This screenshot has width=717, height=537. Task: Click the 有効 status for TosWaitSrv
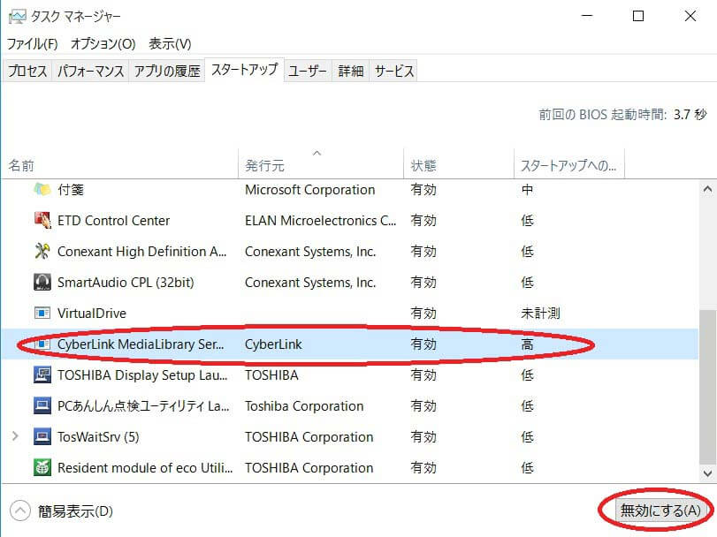[423, 437]
